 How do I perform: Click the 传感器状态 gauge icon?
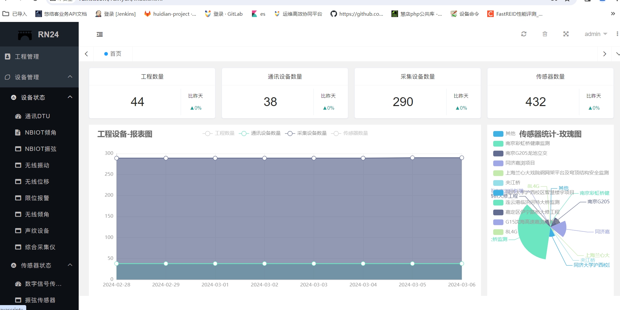(13, 265)
